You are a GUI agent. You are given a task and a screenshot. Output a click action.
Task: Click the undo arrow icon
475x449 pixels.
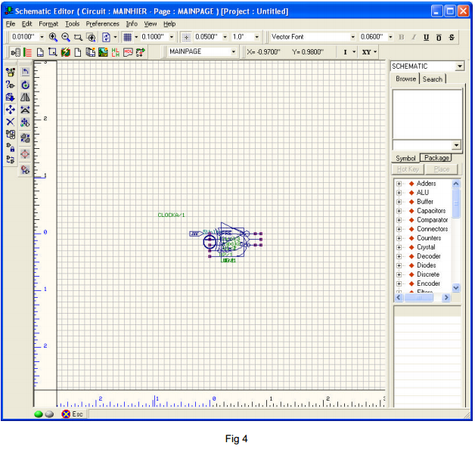click(25, 72)
